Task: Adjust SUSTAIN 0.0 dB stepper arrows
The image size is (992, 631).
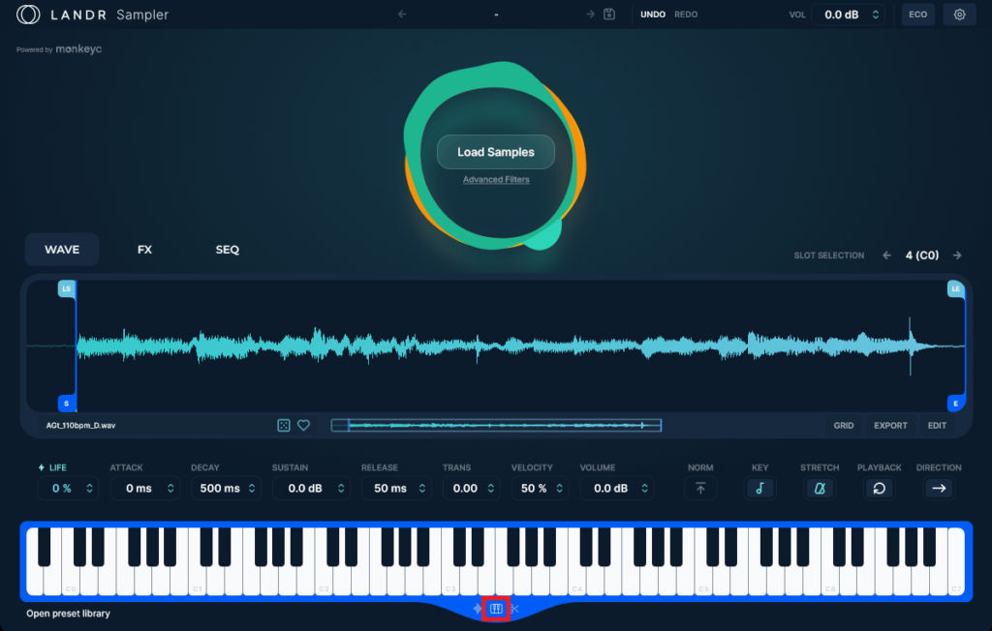Action: click(341, 488)
